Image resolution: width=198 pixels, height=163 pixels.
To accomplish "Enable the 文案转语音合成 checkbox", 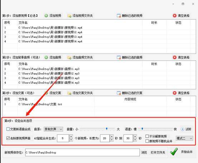I will click(8, 129).
